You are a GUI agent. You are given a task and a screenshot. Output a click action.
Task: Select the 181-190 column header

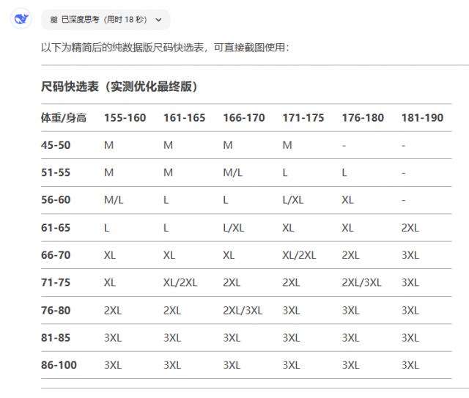422,117
